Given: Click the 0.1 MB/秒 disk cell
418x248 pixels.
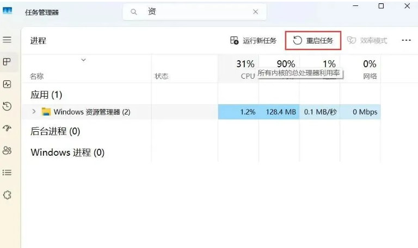Looking at the screenshot, I should (x=319, y=112).
